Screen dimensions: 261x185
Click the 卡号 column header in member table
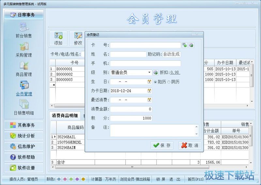(x=74, y=63)
